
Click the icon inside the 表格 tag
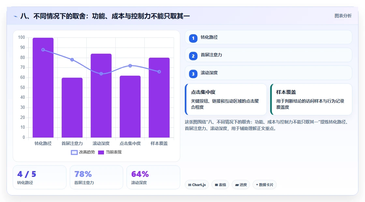[x=216, y=185]
